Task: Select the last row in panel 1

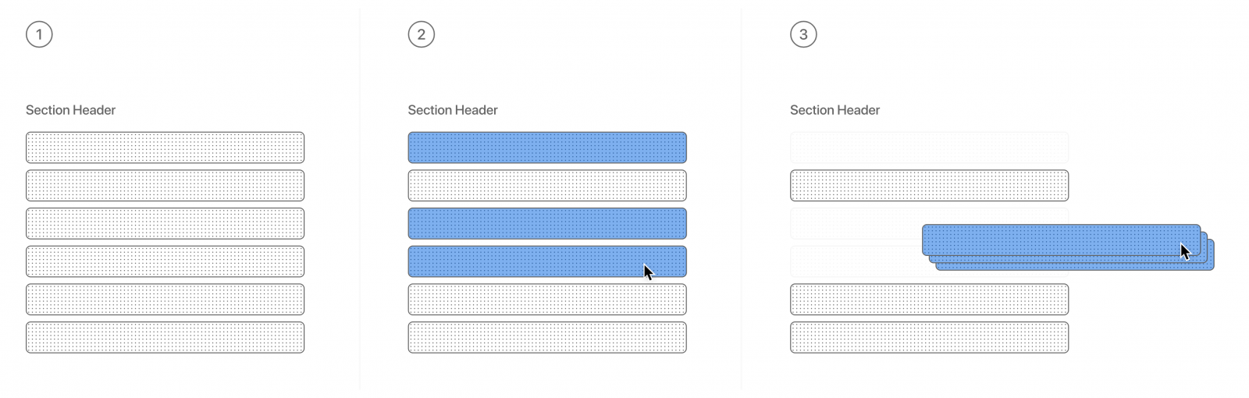Action: [x=165, y=337]
